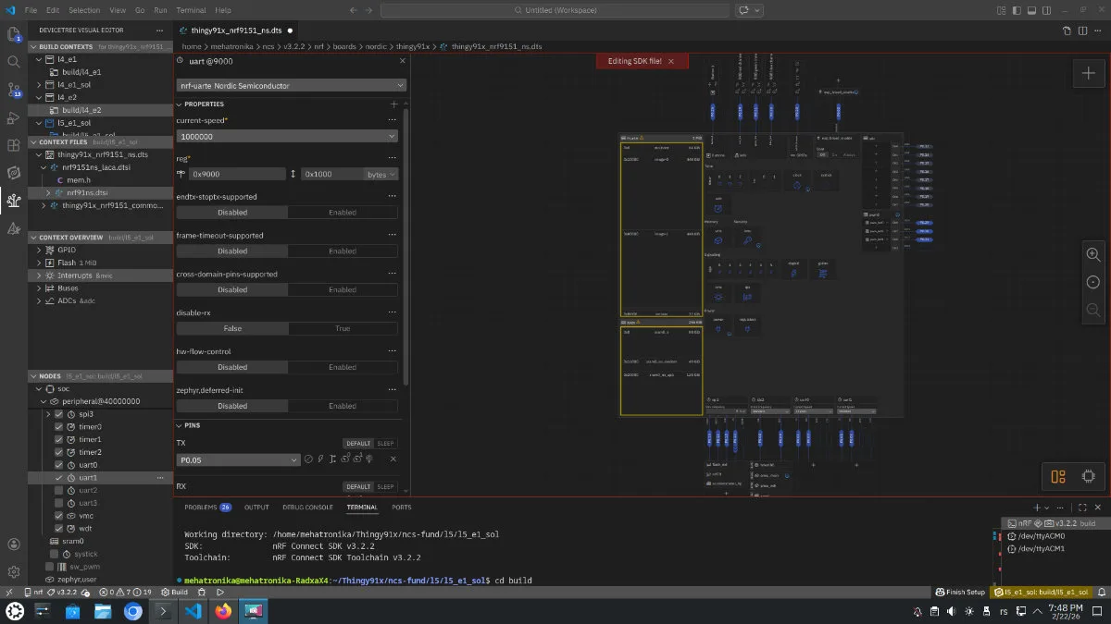Enable the uart2 node checkbox
Screen dimensions: 1111x624
[59, 490]
